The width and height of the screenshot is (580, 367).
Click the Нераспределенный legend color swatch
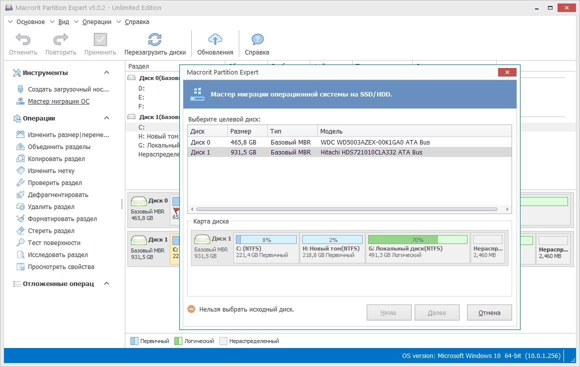(x=223, y=341)
